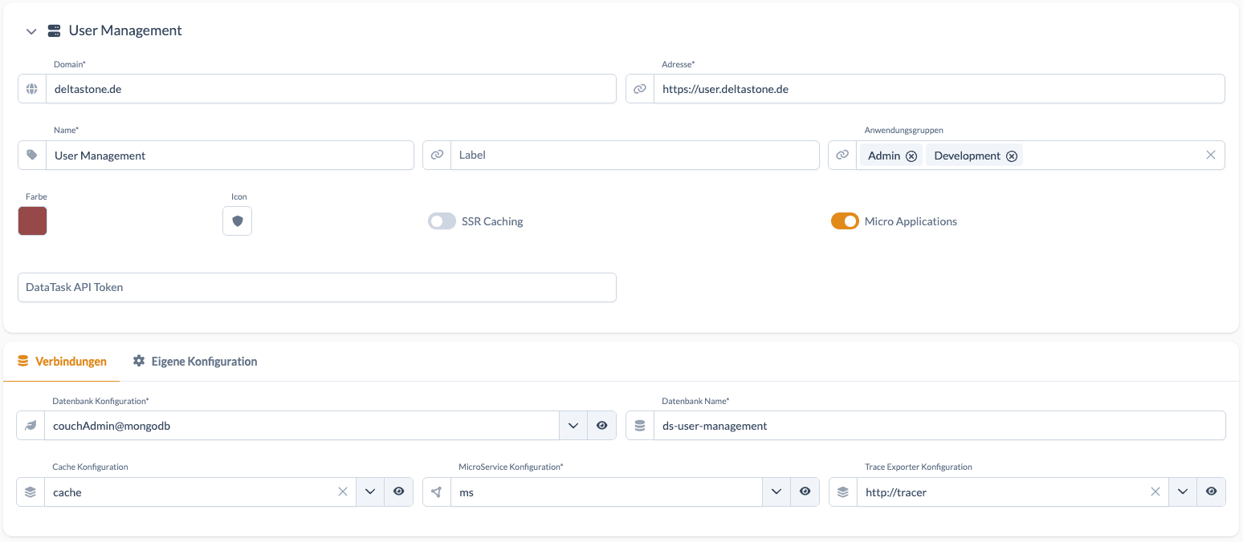Viewport: 1243px width, 542px height.
Task: Click the database icon on Verbindungen tab
Action: [23, 362]
